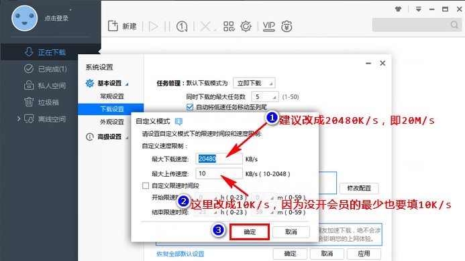The image size is (465, 261).
Task: Close the 系统设置 dialog
Action: 382,63
